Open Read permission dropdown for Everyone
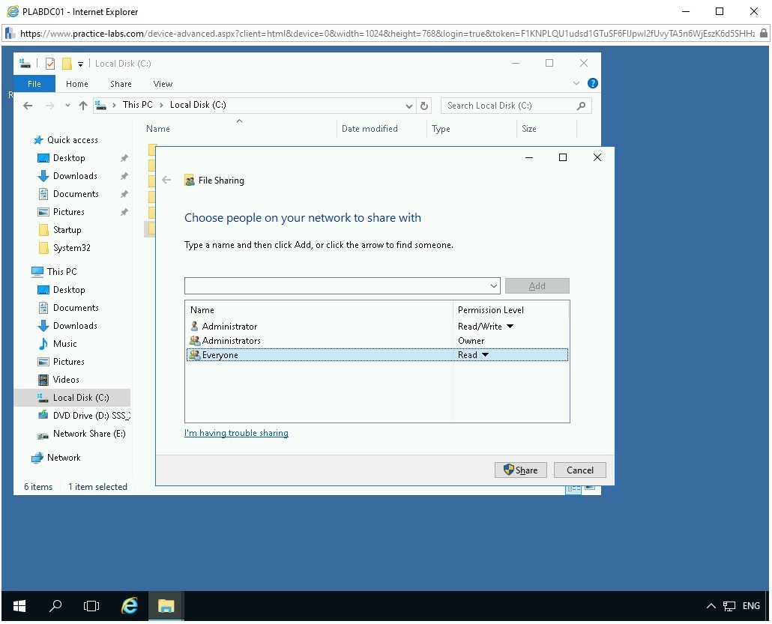The width and height of the screenshot is (772, 624). pyautogui.click(x=485, y=355)
